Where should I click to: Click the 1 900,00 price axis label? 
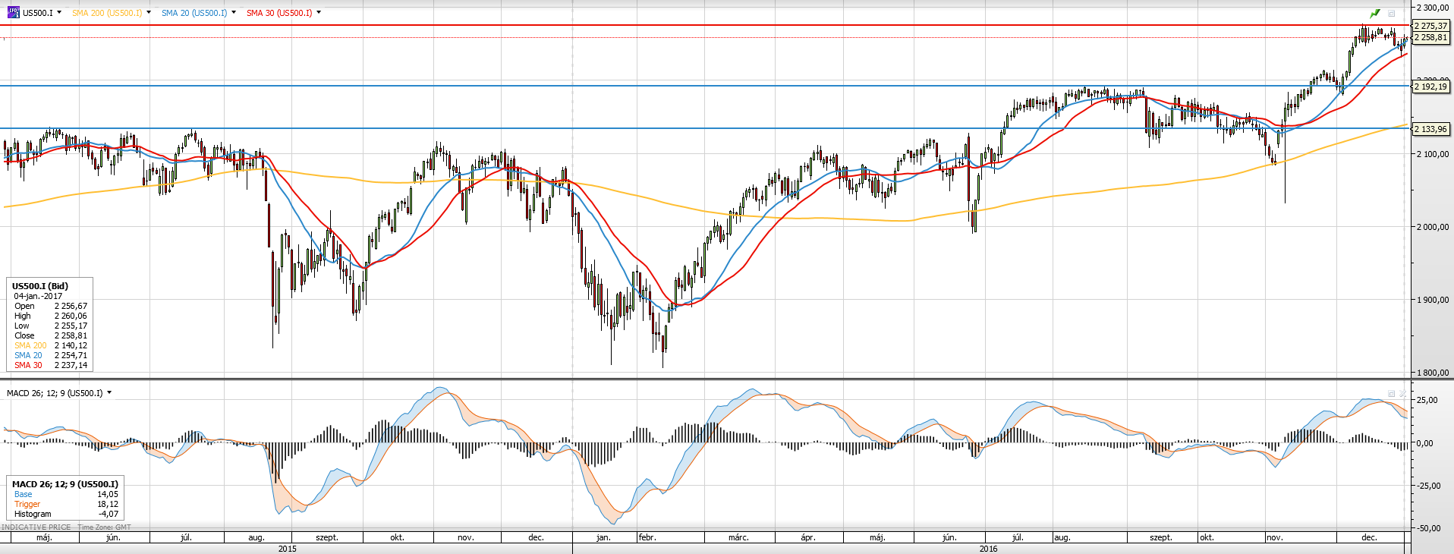(x=1432, y=300)
